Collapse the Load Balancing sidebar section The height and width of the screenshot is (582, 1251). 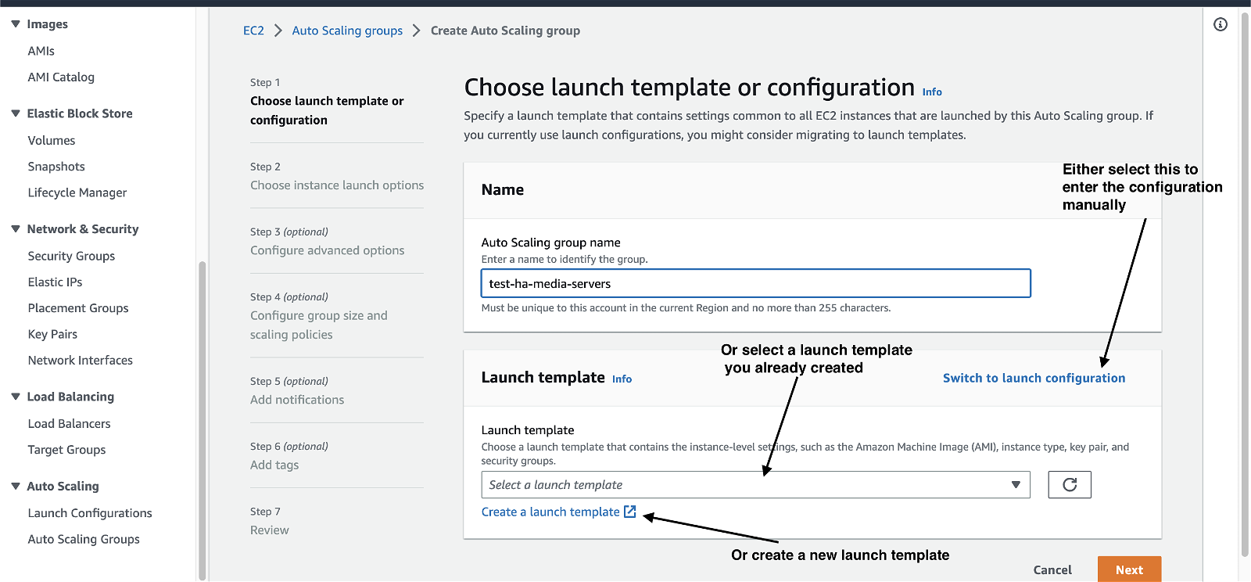click(x=16, y=397)
